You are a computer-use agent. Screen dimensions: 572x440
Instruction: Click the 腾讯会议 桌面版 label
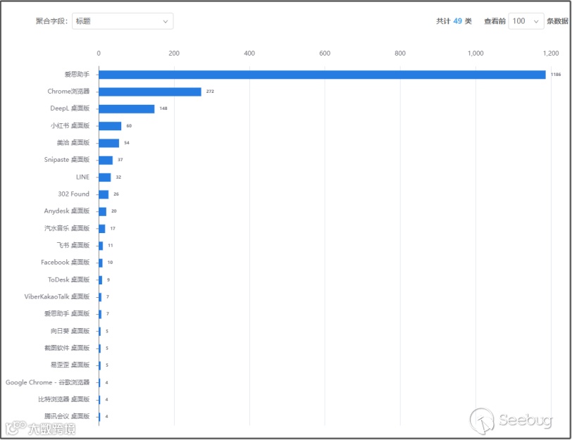coord(67,416)
